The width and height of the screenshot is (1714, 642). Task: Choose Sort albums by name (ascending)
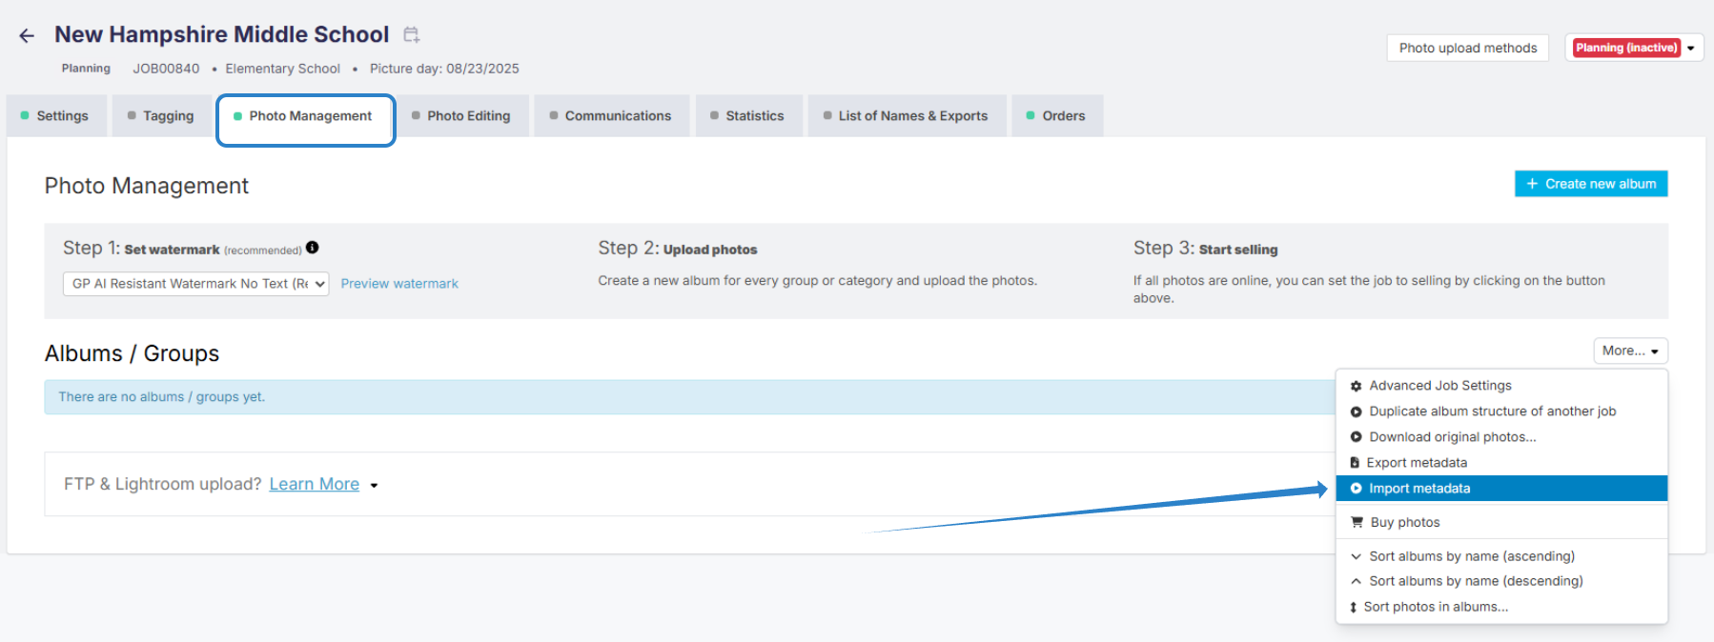(x=1501, y=556)
